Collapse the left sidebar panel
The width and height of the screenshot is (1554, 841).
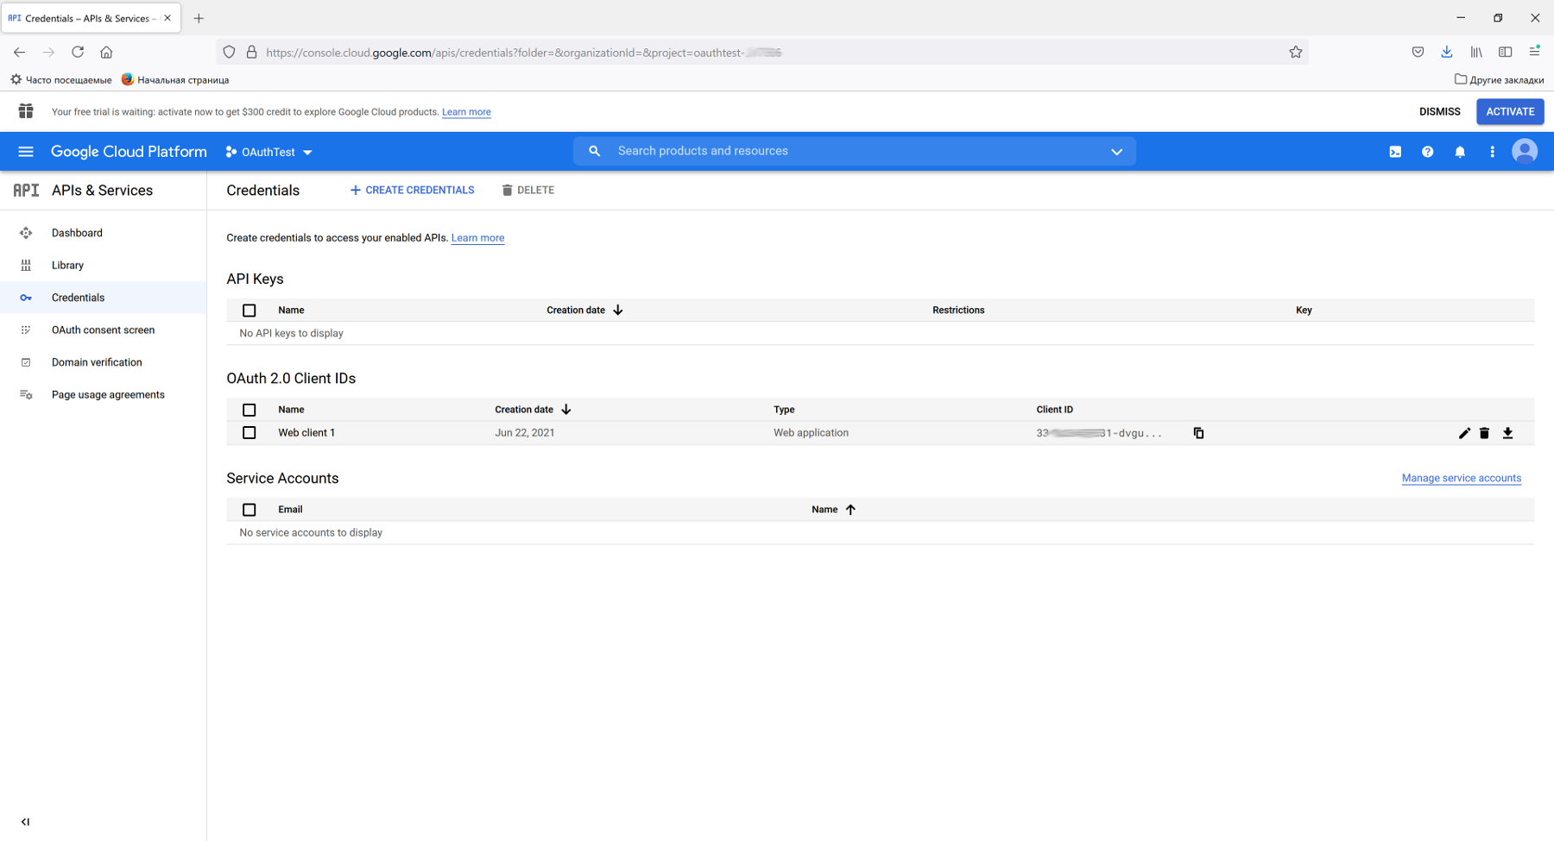[25, 822]
